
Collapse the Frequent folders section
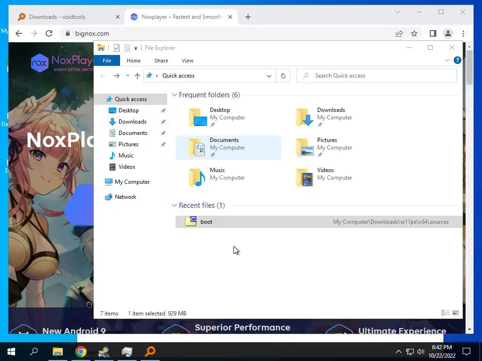click(174, 95)
